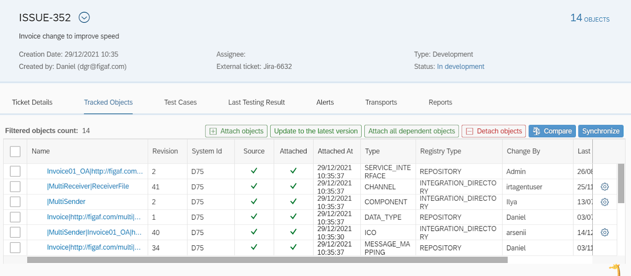The image size is (631, 276).
Task: Open DATA_TYPE Invoice|http://figaf.com/multi link
Action: (94, 217)
